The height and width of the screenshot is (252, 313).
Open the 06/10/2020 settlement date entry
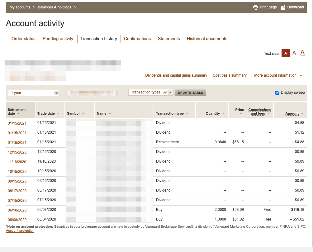(17, 210)
